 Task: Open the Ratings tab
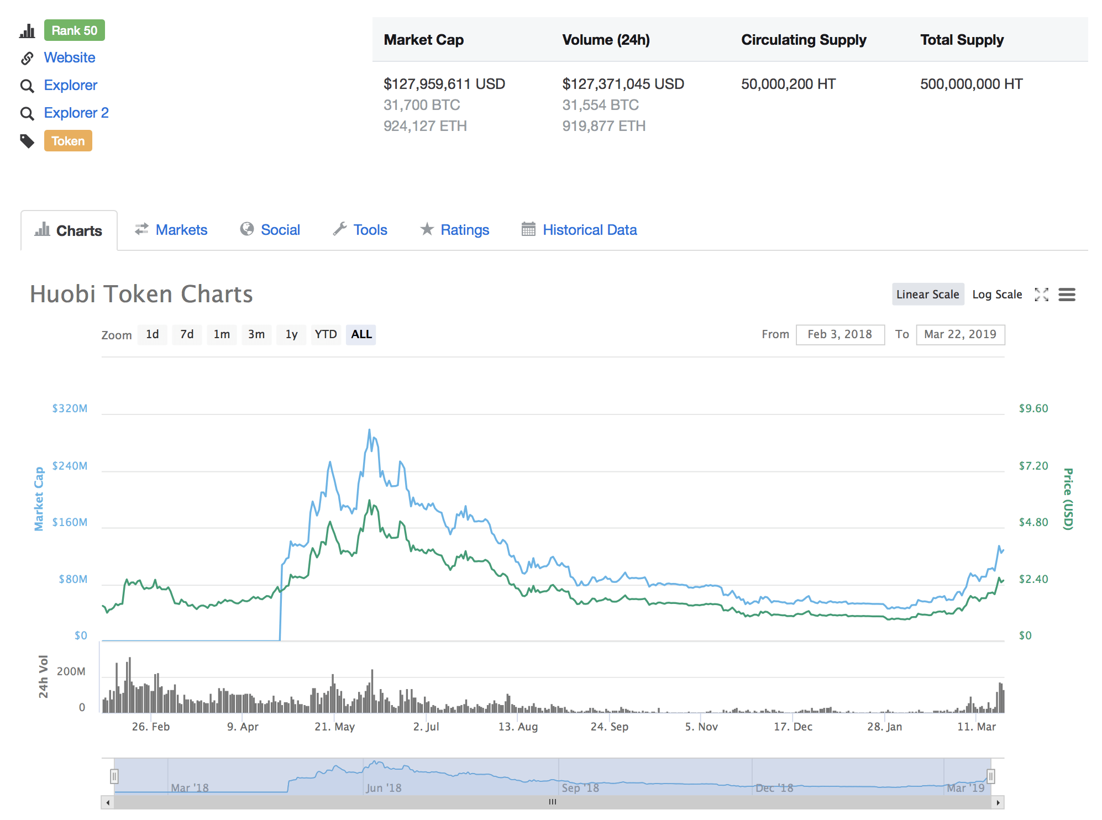455,230
